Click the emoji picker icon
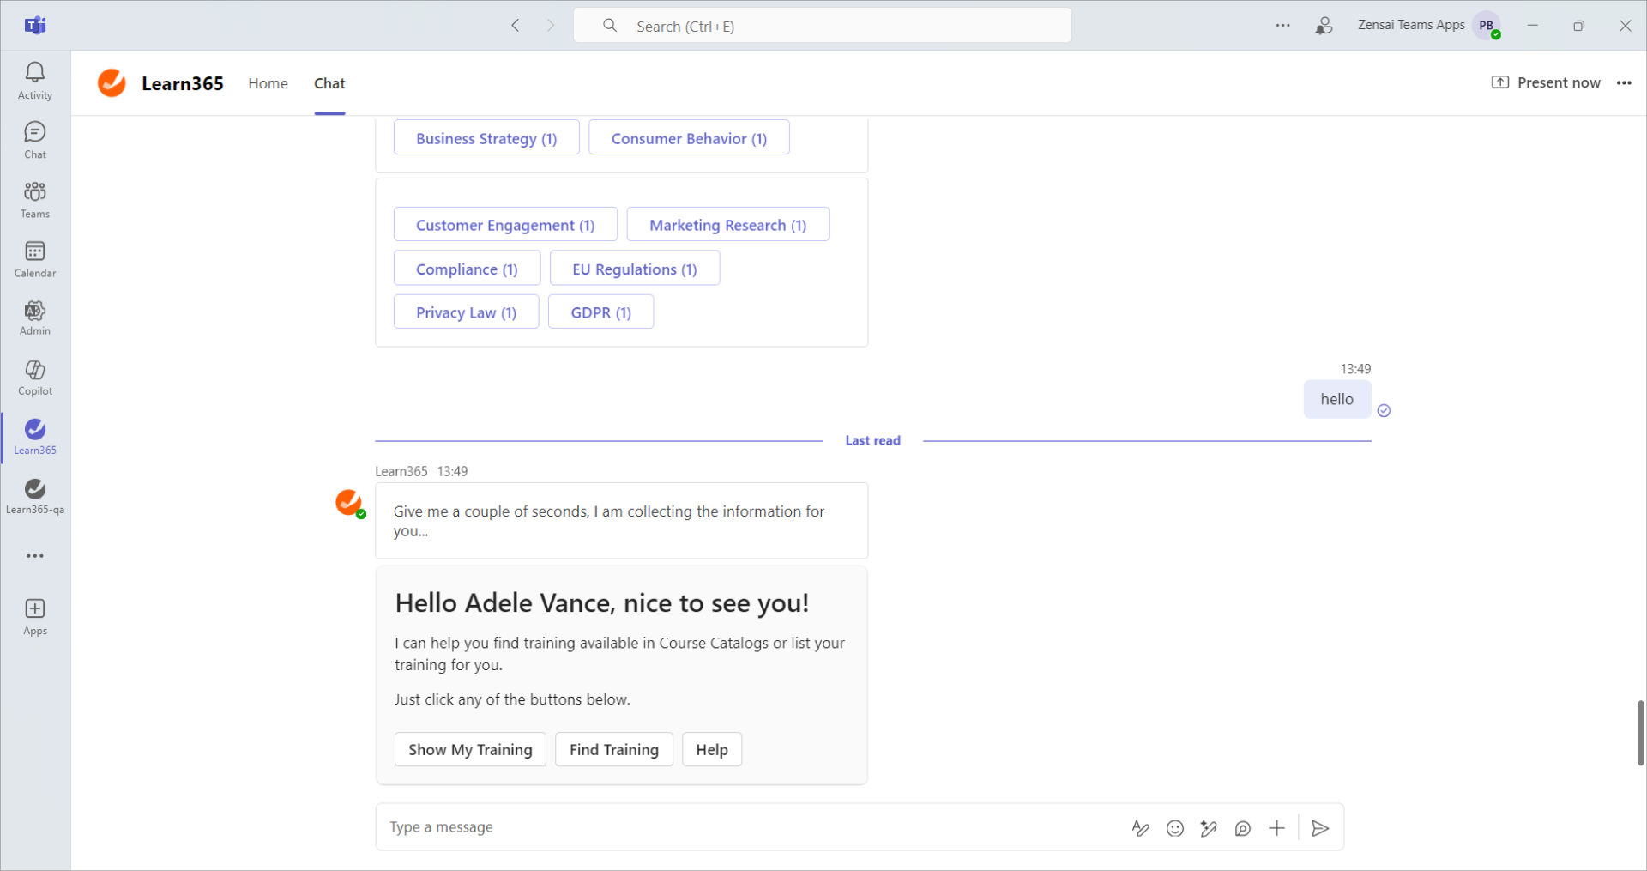 tap(1174, 828)
